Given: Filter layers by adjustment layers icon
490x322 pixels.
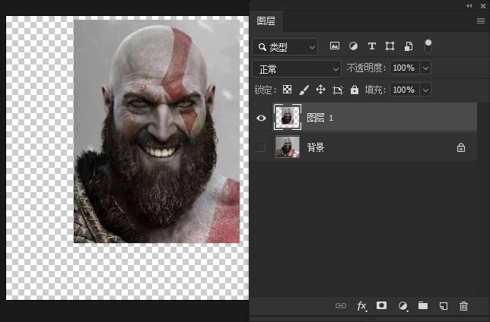Looking at the screenshot, I should [353, 46].
